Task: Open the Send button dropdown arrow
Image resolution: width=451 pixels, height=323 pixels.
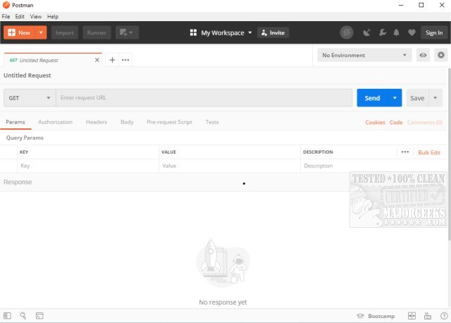Action: 395,98
